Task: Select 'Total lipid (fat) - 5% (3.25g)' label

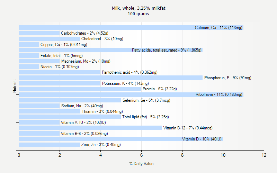Action: tap(145, 117)
